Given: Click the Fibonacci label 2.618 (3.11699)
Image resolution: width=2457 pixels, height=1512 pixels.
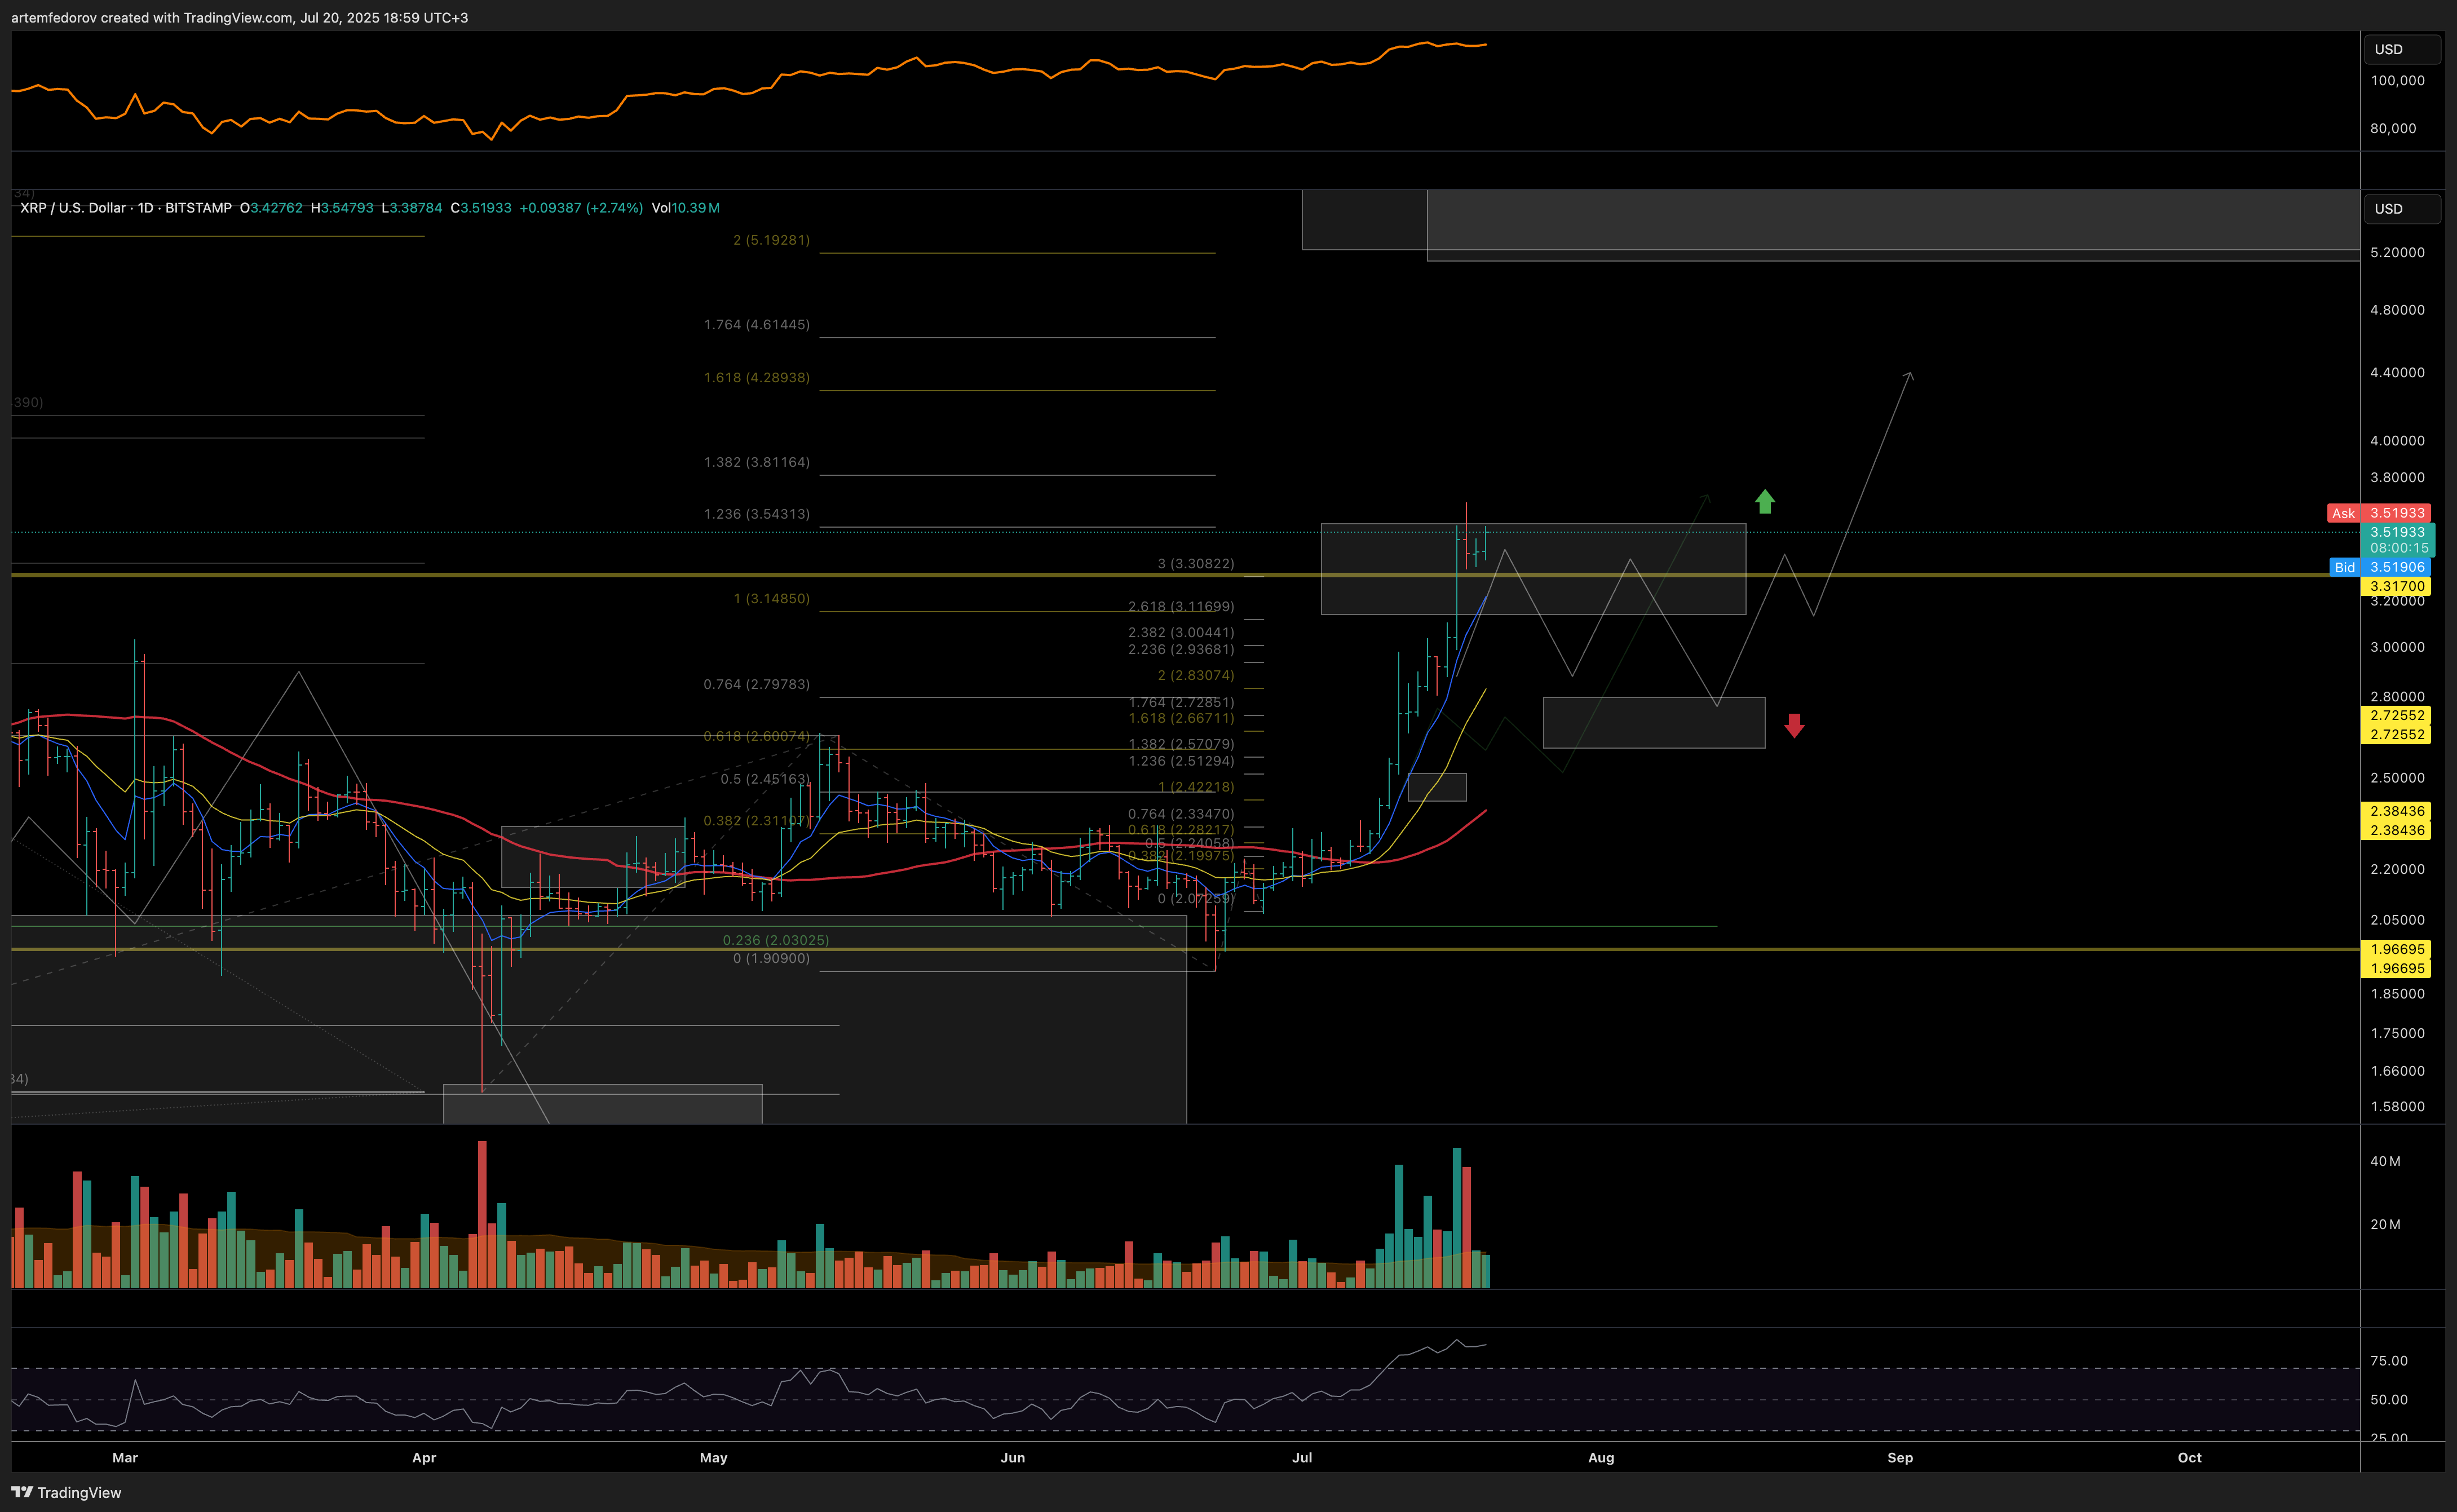Looking at the screenshot, I should pyautogui.click(x=1181, y=607).
